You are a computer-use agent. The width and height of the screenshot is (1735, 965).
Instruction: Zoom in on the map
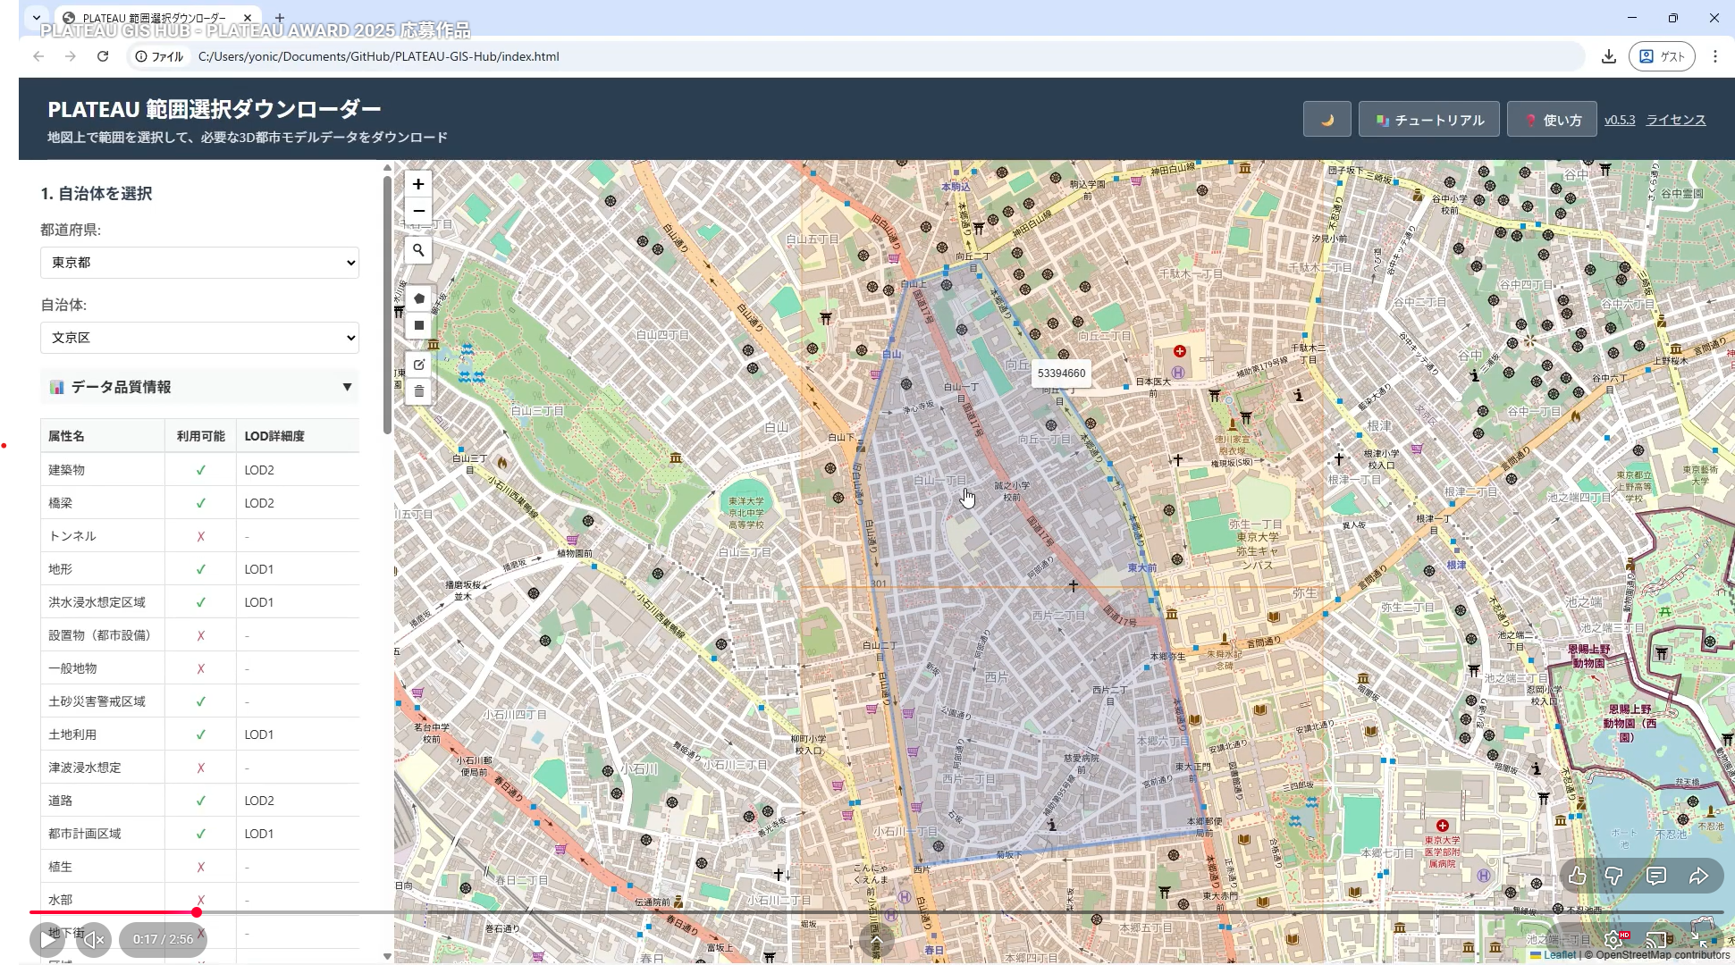click(x=418, y=184)
